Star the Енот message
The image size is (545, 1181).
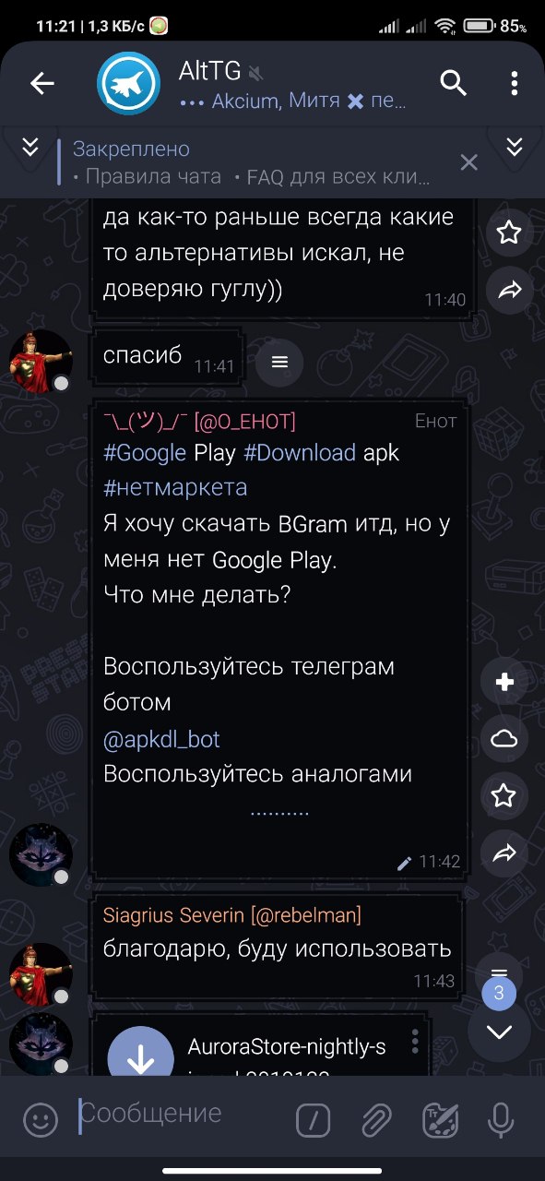504,796
